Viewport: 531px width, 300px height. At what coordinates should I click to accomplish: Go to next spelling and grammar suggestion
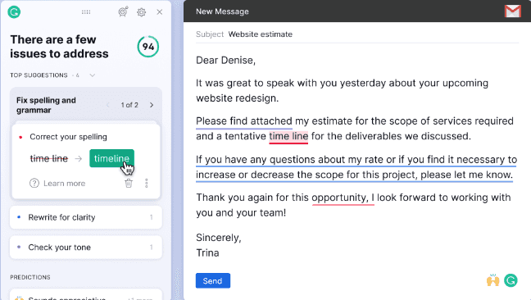tap(152, 105)
